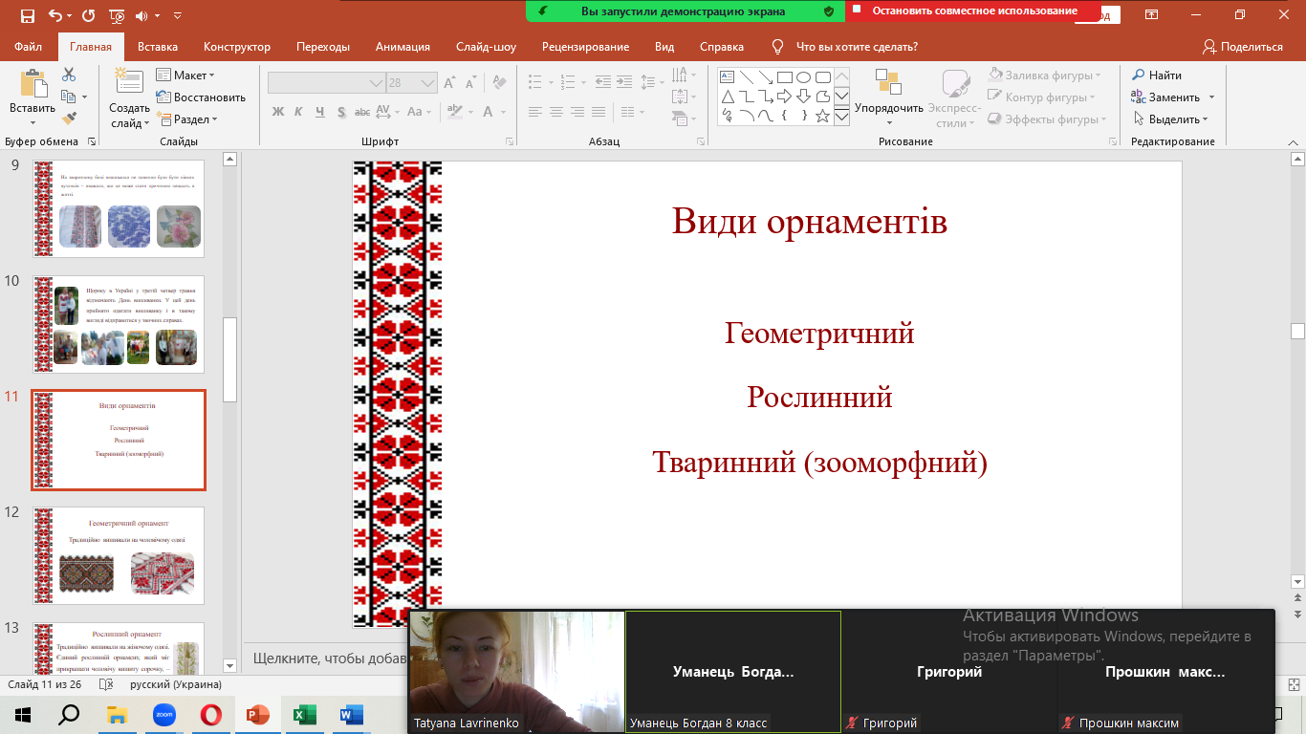This screenshot has width=1306, height=734.
Task: Toggle italic formatting (К)
Action: click(298, 112)
